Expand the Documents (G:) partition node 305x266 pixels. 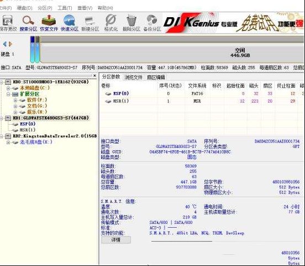(x=15, y=106)
